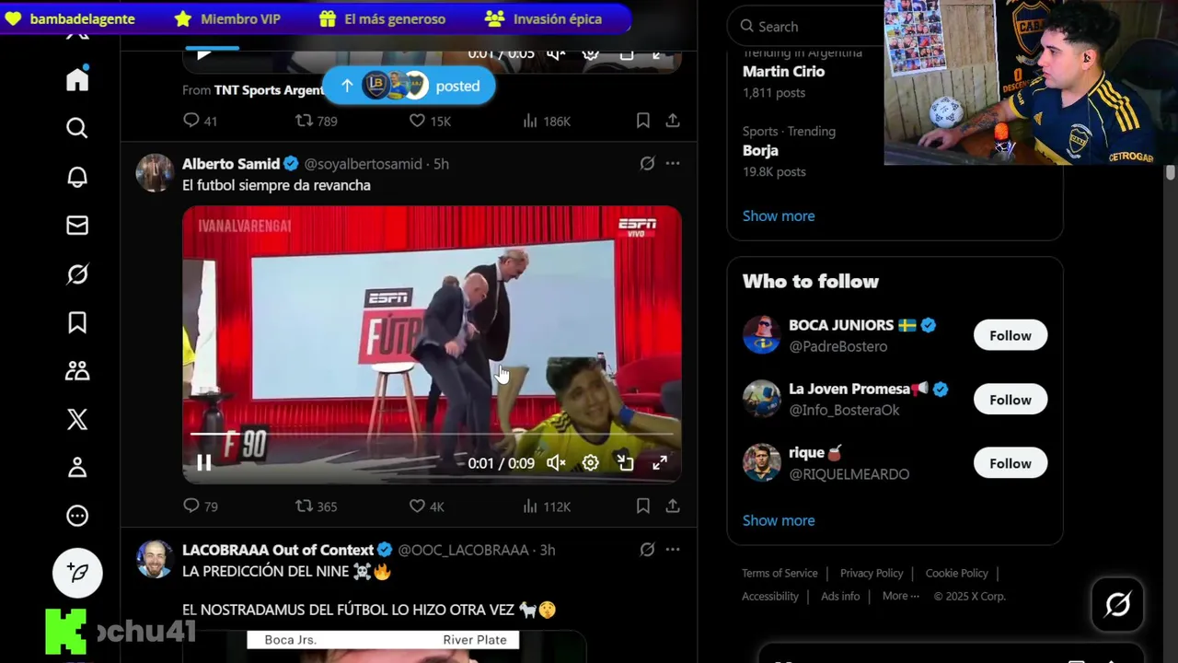Open Home in the left sidebar

click(77, 79)
